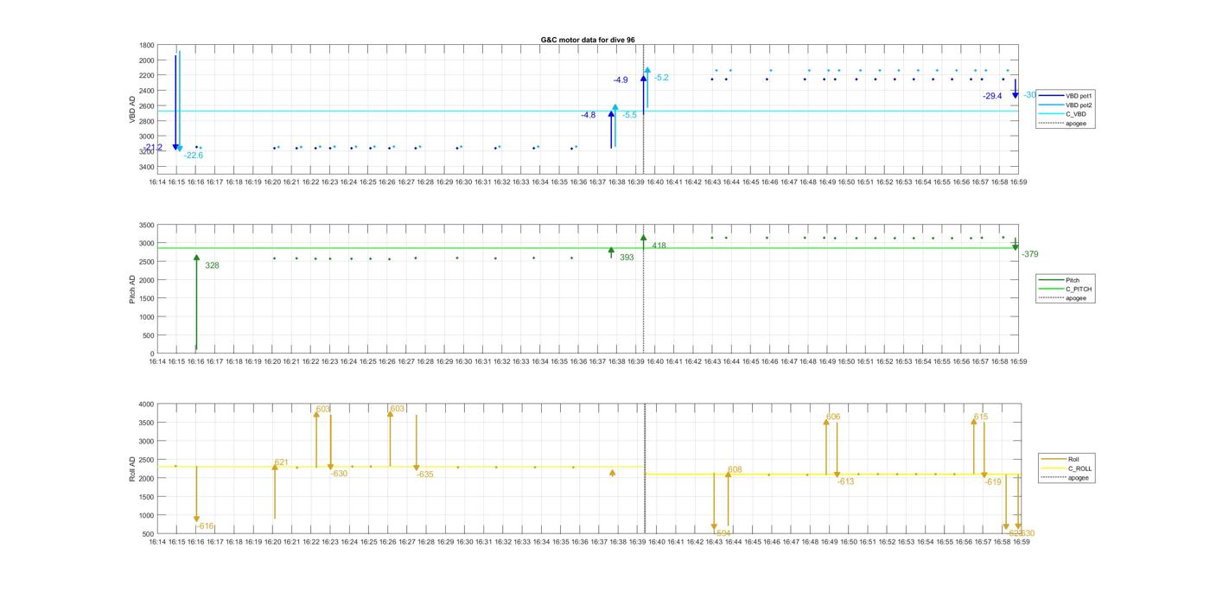Select the '-5.2' VBD data label
1210x599 pixels.
point(661,78)
